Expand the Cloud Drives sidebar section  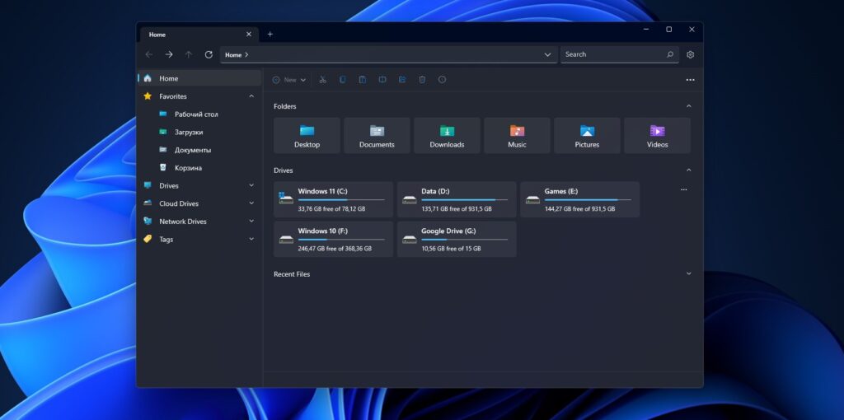[251, 203]
